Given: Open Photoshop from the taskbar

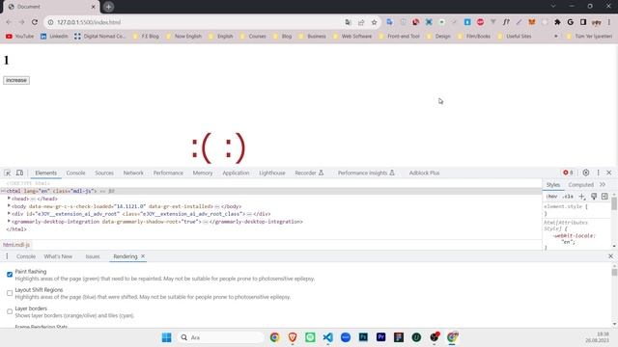Looking at the screenshot, I should (x=363, y=337).
